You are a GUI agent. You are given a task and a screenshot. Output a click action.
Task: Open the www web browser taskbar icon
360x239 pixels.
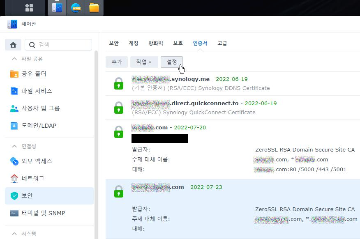(x=76, y=8)
